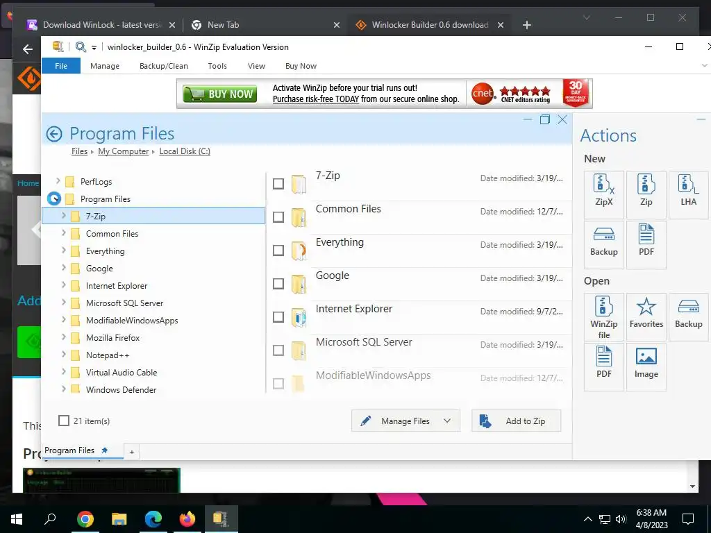Open the Tools tab
The image size is (711, 533).
[217, 66]
